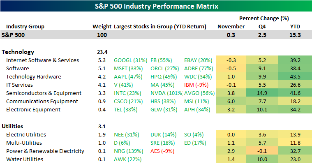Select the Technology sector heading
Screen dimensions: 312x164
[18, 52]
